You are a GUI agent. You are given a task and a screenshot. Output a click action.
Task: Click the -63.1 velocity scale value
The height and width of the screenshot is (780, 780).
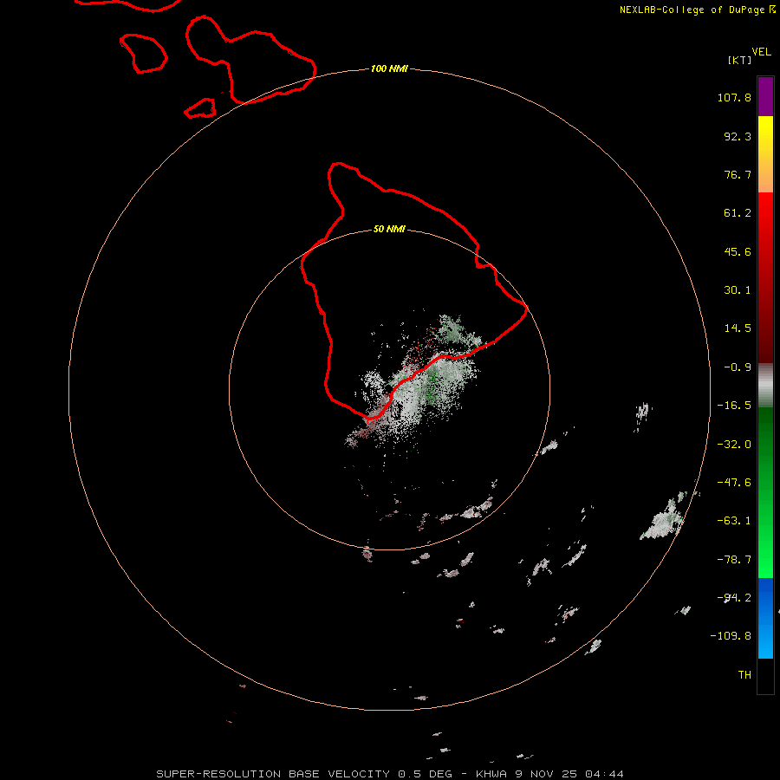pyautogui.click(x=734, y=521)
